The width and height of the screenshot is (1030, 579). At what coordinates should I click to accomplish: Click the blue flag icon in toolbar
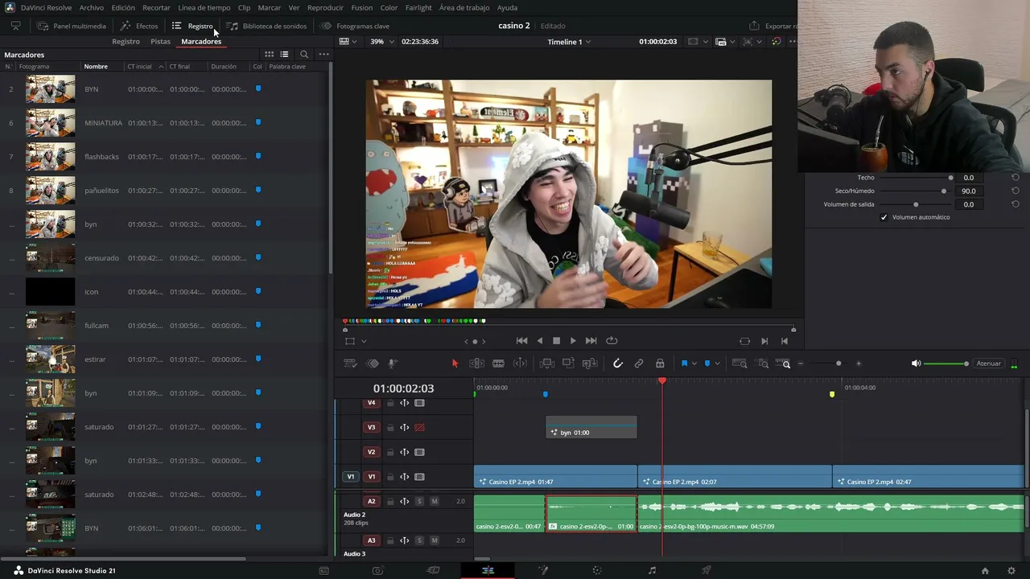coord(684,363)
